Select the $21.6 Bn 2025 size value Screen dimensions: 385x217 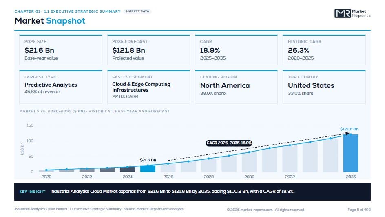(x=39, y=50)
